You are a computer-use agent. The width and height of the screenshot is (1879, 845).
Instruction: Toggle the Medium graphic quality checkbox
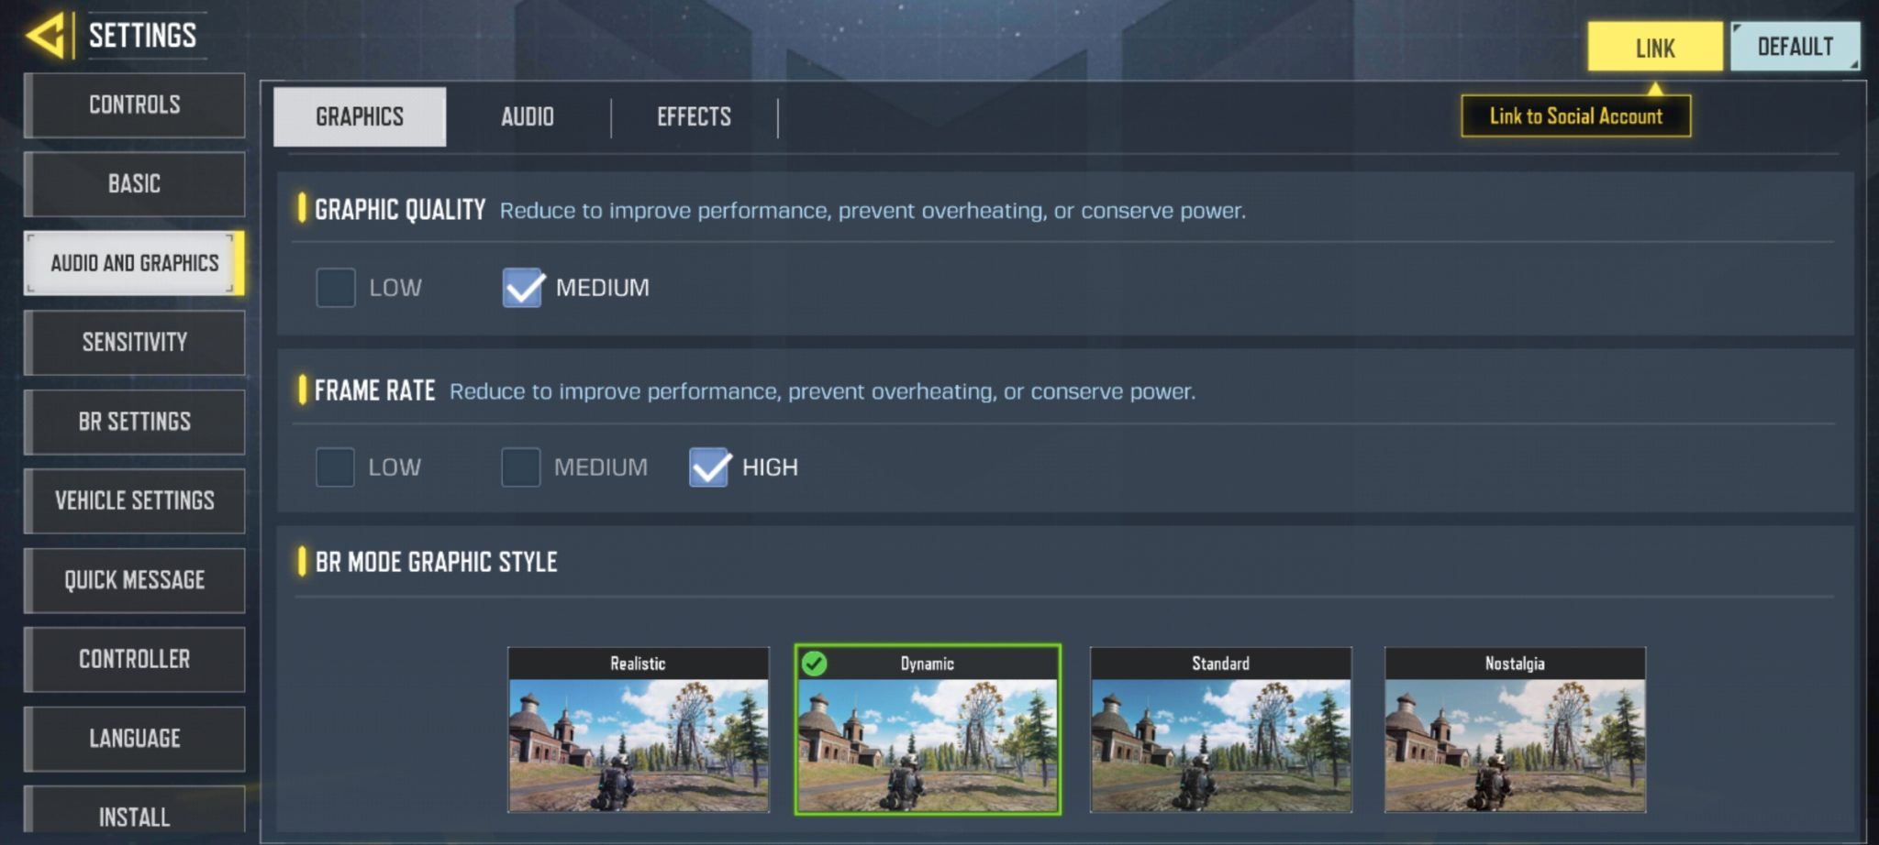point(523,288)
